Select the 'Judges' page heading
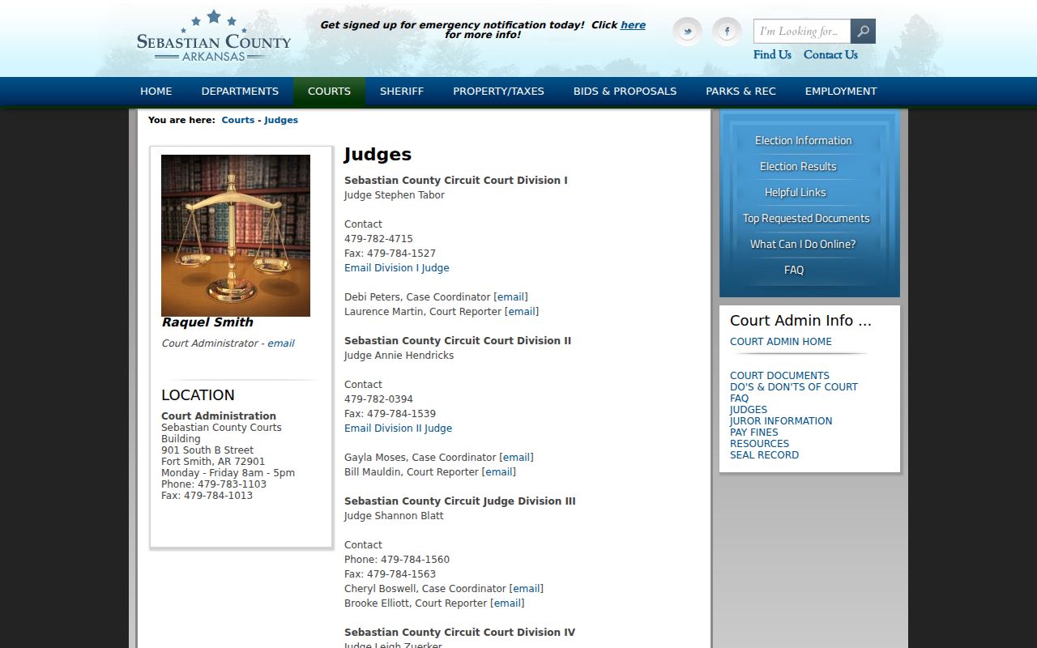 tap(378, 155)
